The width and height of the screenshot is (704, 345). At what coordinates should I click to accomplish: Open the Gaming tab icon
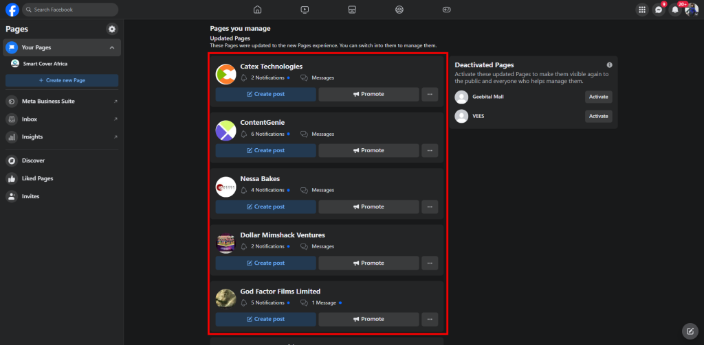[446, 10]
